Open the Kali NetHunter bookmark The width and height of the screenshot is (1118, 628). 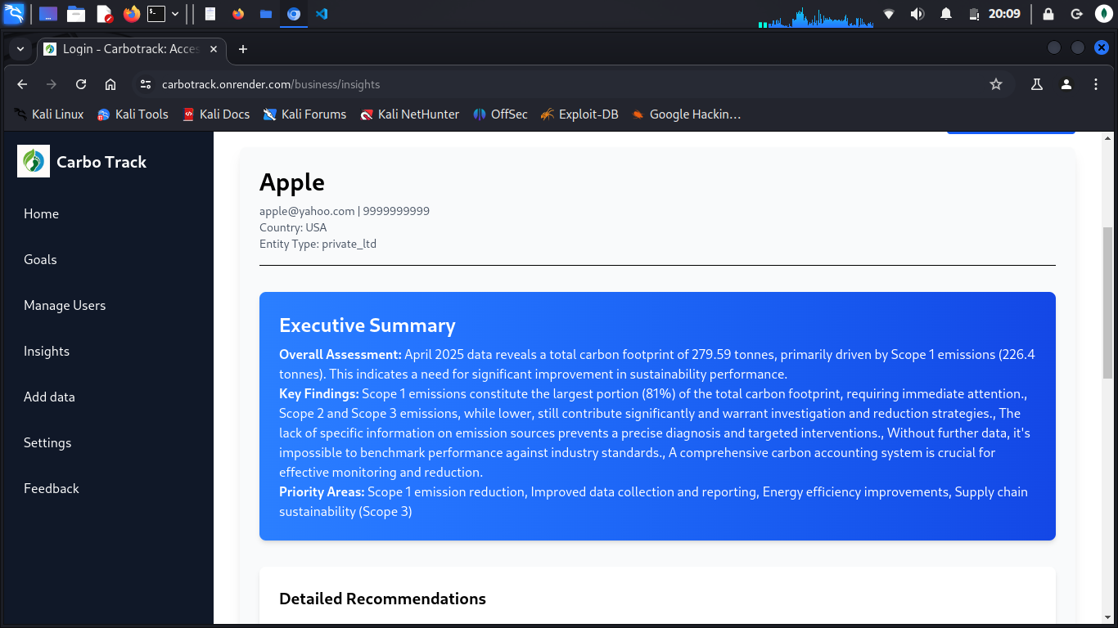410,114
